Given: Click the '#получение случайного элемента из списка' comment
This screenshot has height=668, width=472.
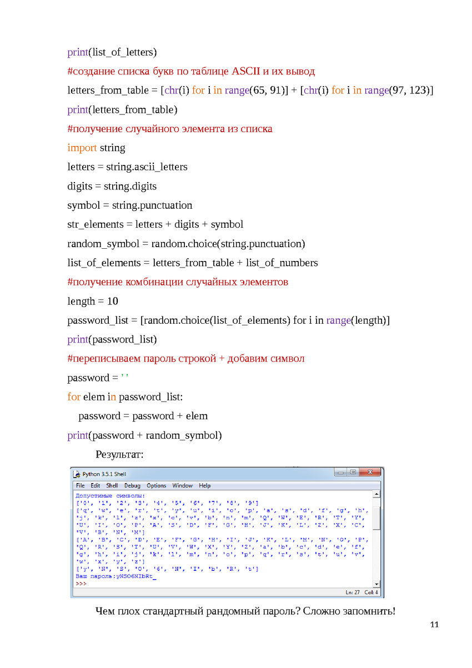Looking at the screenshot, I should pos(170,129).
